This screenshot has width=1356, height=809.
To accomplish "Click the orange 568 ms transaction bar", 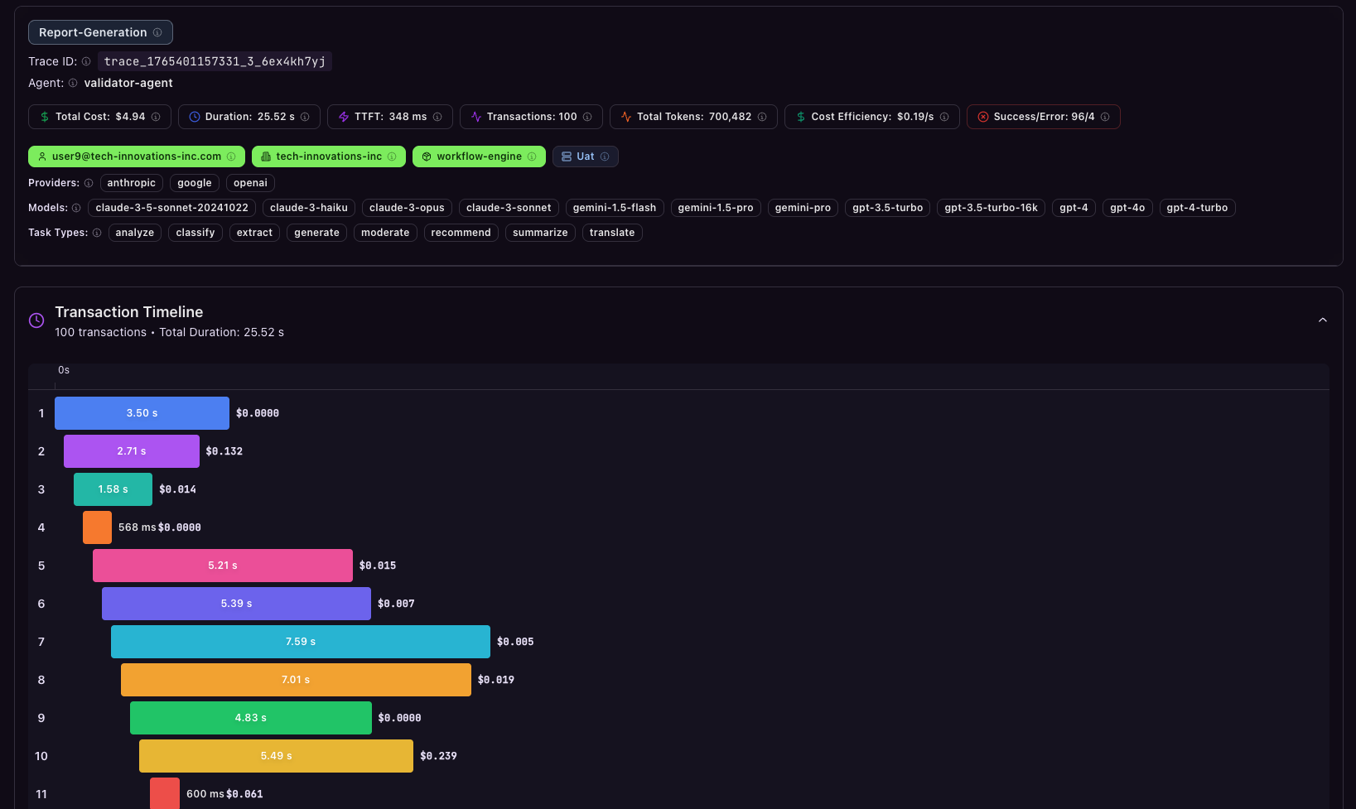I will (97, 527).
